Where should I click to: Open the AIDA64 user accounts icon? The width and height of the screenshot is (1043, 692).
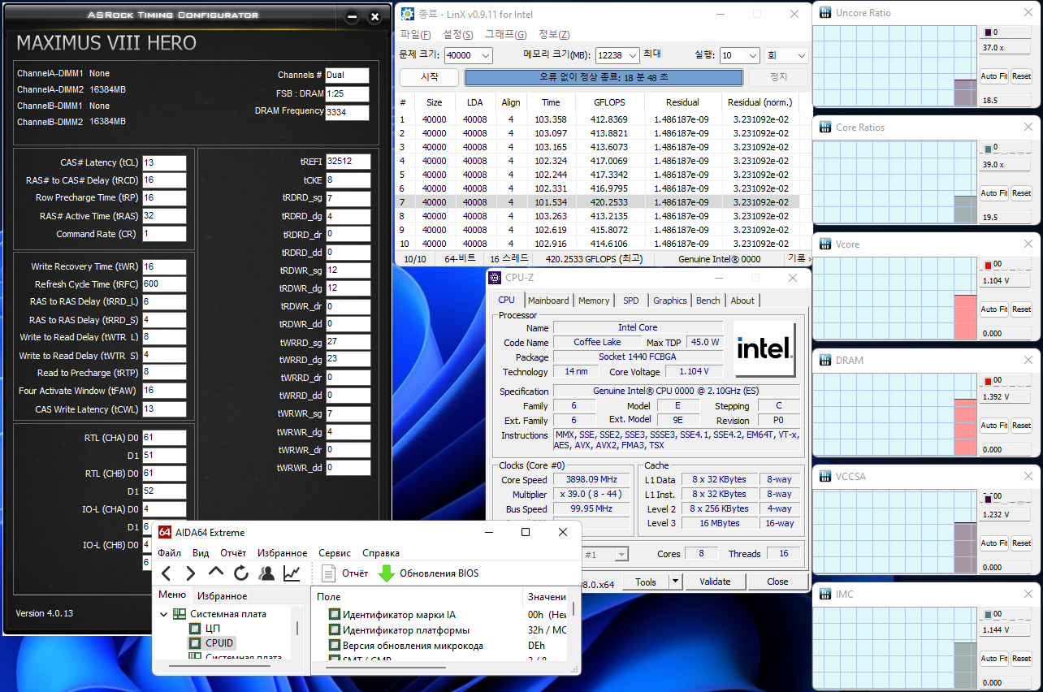(266, 573)
